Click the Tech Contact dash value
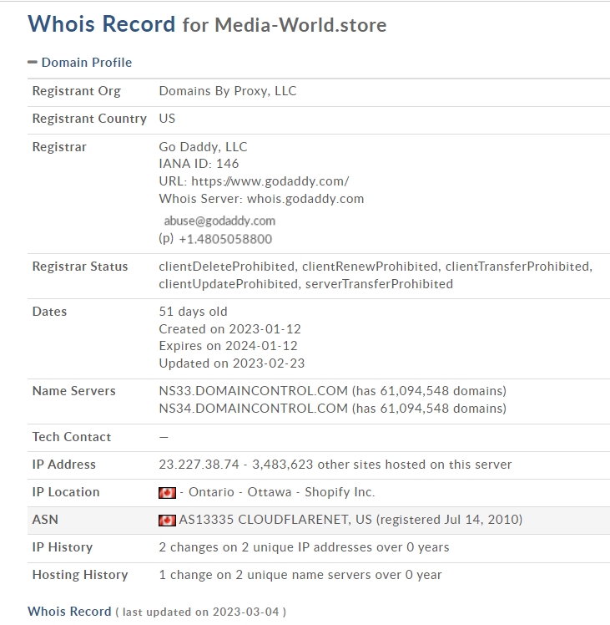 coord(164,437)
